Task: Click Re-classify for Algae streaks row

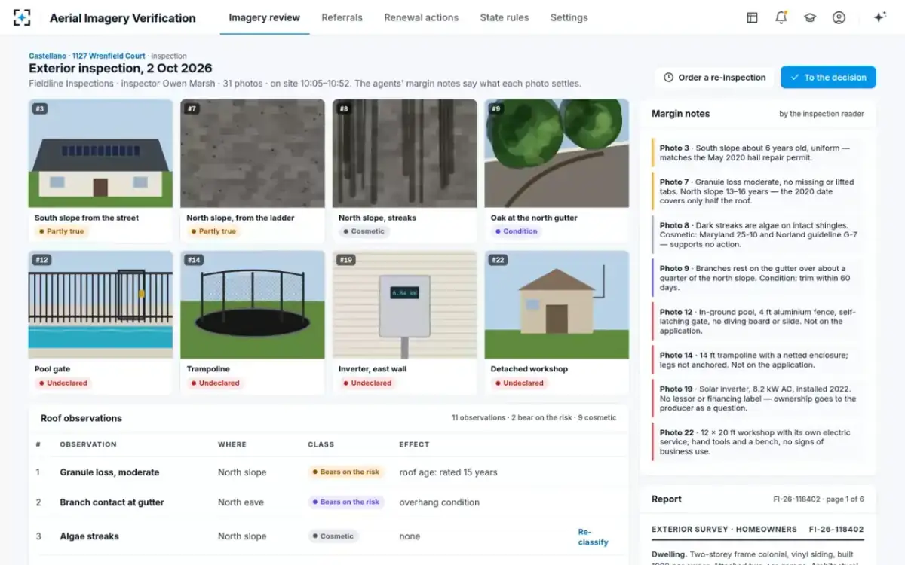Action: (x=593, y=536)
